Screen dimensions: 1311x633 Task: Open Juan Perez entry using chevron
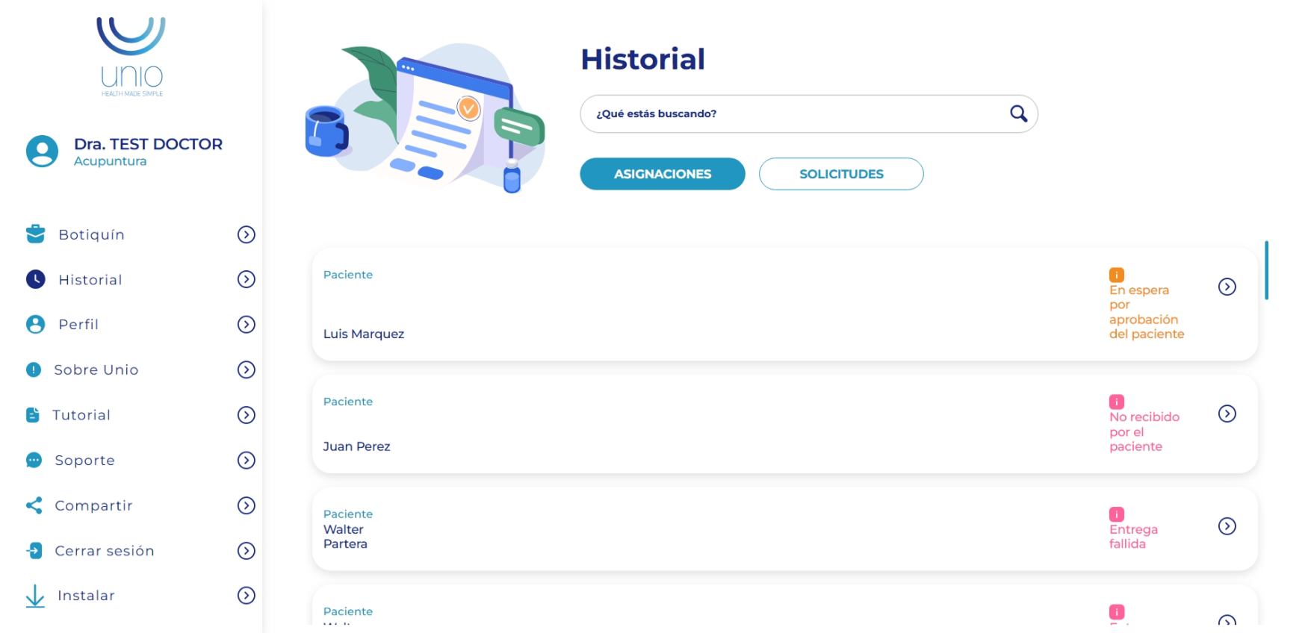pyautogui.click(x=1227, y=414)
